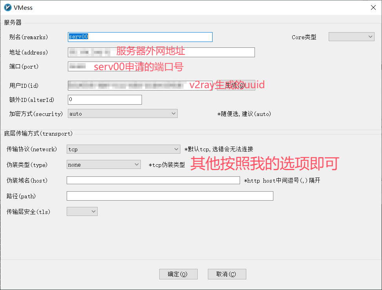Open the tls transport security dropdown
The width and height of the screenshot is (382, 290).
(82, 211)
